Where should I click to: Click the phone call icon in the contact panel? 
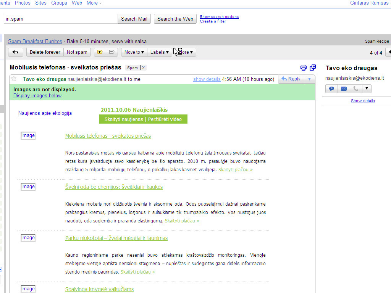point(355,89)
